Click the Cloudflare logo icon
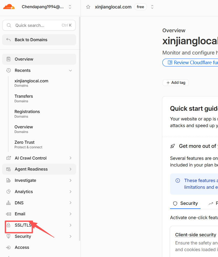218x257 pixels. click(x=9, y=7)
